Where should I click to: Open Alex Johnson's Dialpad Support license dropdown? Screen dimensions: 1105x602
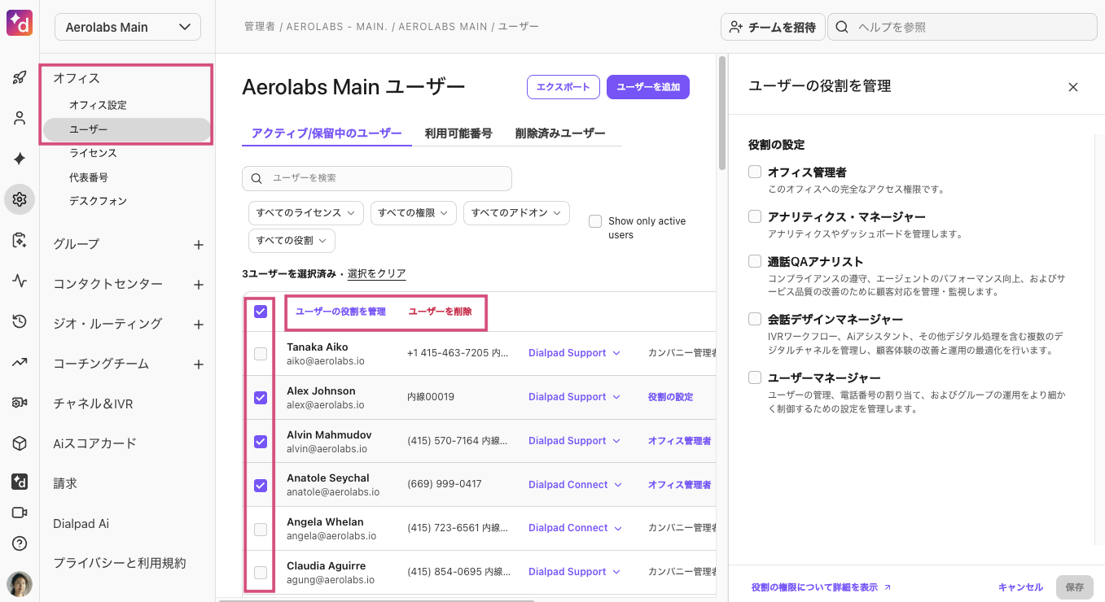575,397
